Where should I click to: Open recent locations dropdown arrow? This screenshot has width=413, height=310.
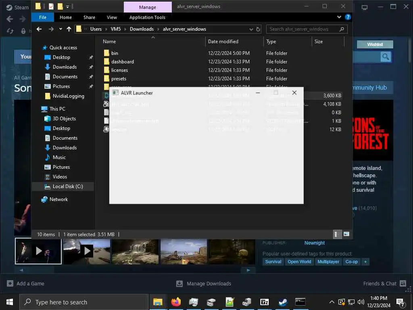pos(60,29)
